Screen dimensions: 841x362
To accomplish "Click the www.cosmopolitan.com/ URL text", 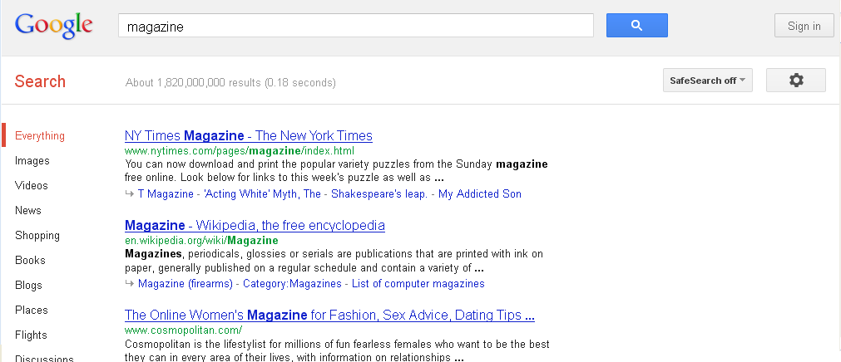I will [x=183, y=330].
